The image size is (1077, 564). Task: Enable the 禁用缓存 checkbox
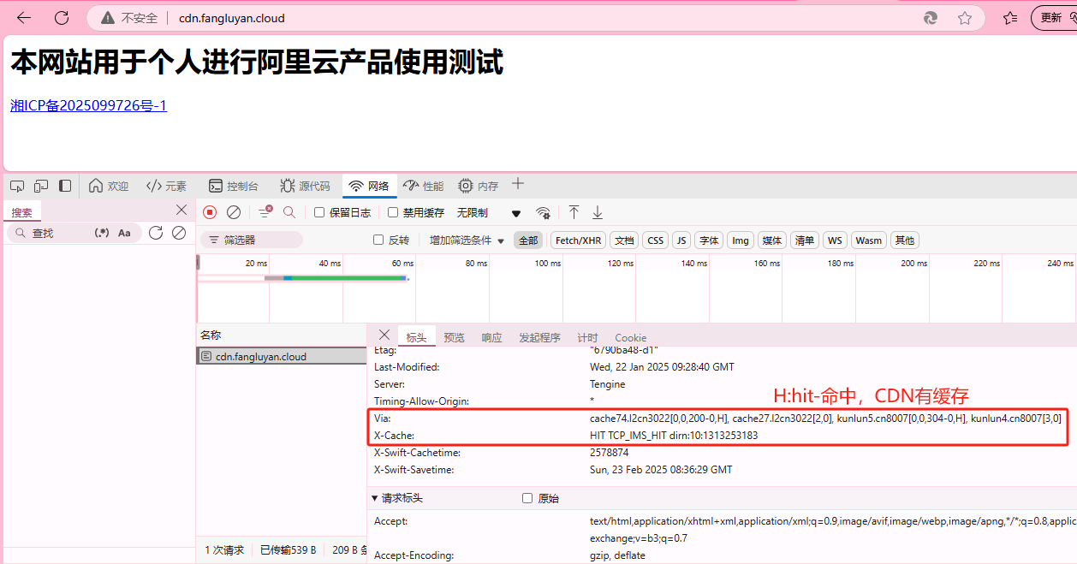tap(393, 212)
